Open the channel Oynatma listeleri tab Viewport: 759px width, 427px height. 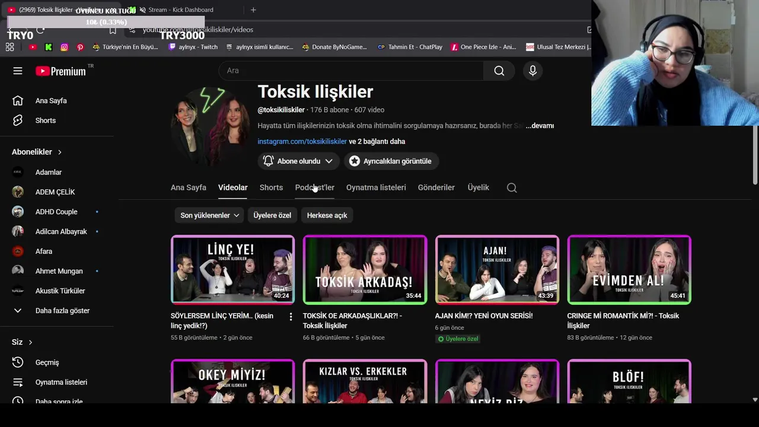(x=376, y=187)
